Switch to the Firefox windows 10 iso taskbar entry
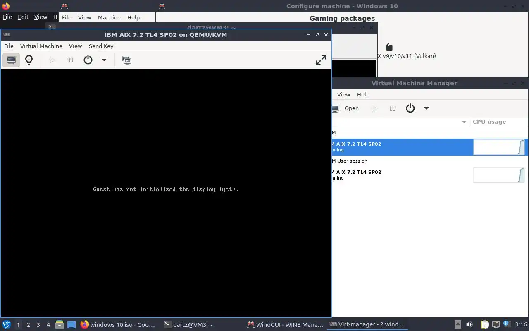The width and height of the screenshot is (529, 331). (x=118, y=325)
